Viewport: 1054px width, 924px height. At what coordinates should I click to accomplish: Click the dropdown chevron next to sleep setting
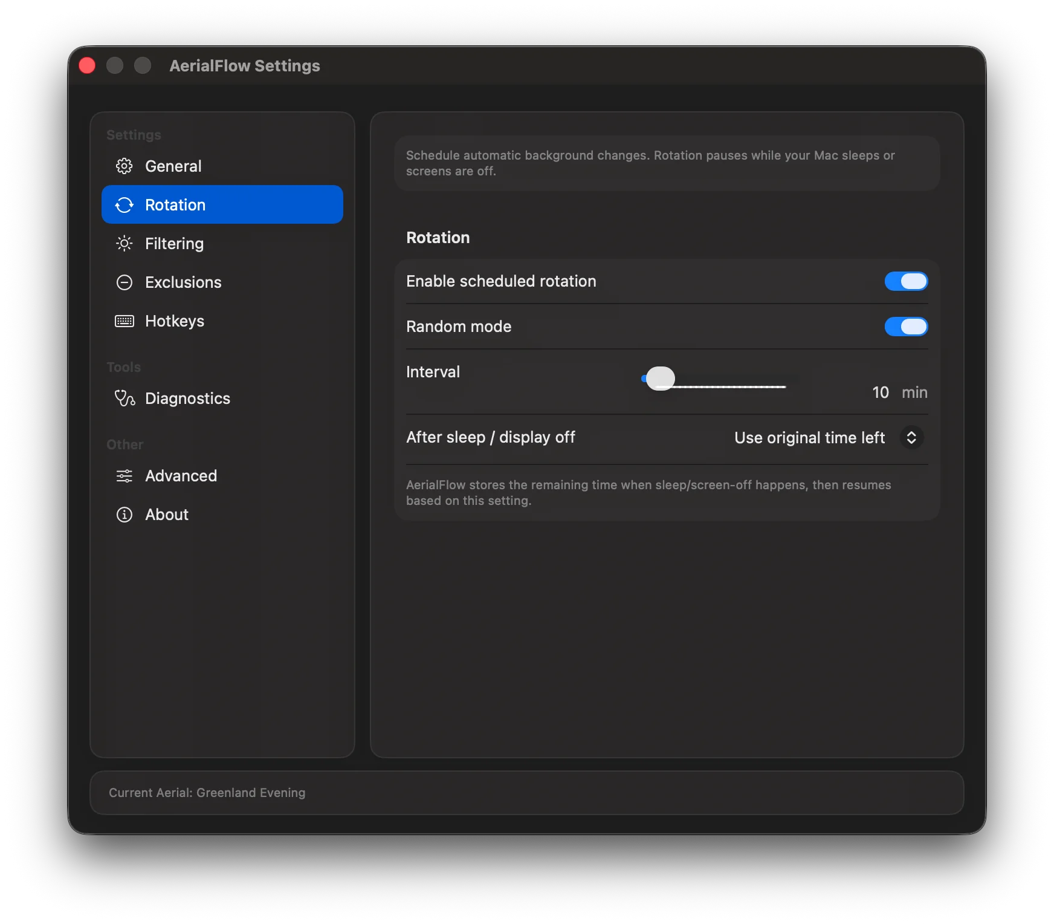click(911, 437)
